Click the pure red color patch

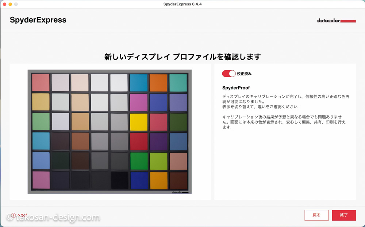139,141
